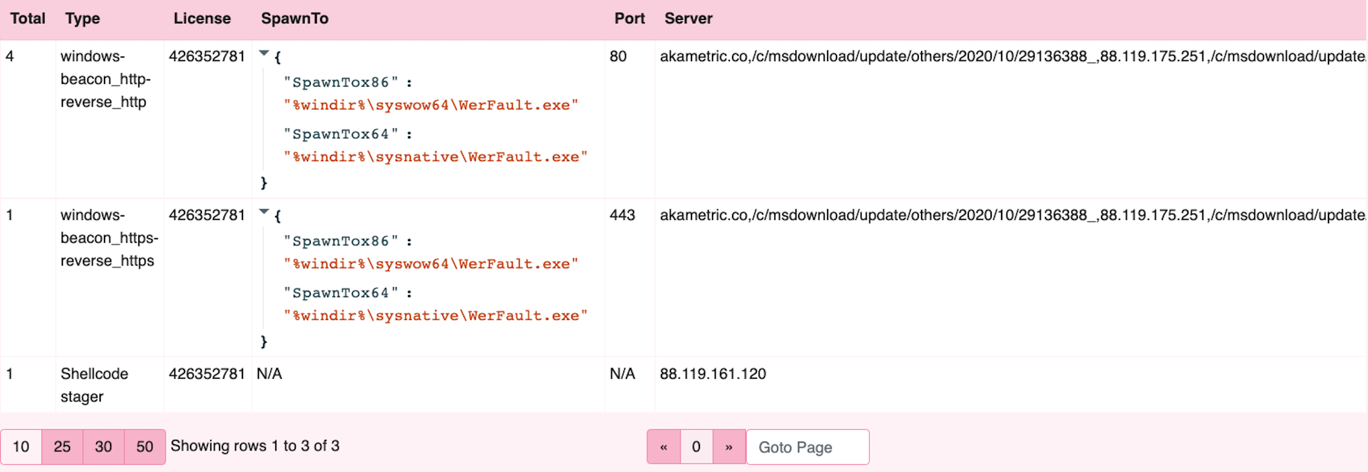This screenshot has width=1368, height=472.
Task: Set page size to 50 rows
Action: (145, 446)
